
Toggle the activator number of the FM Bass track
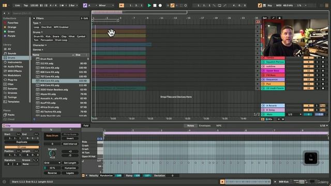(x=308, y=75)
